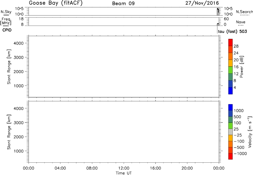Click the '12:00' time tick label
253x175 pixels.
[124, 168]
